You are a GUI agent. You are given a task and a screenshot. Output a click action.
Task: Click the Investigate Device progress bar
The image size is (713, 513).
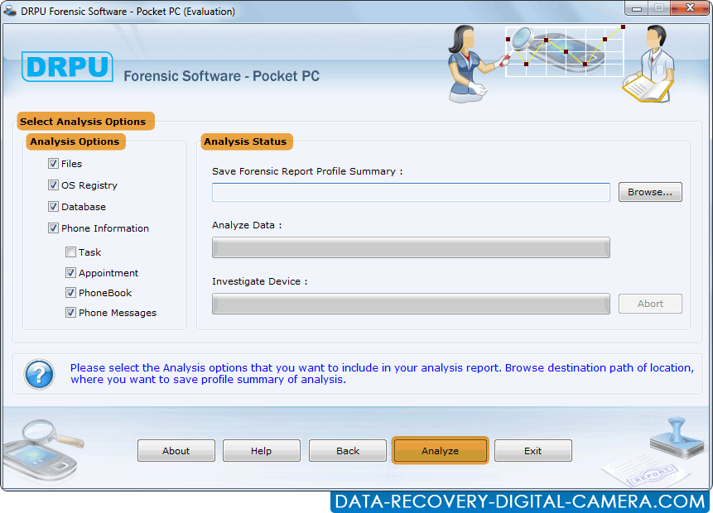pos(411,304)
